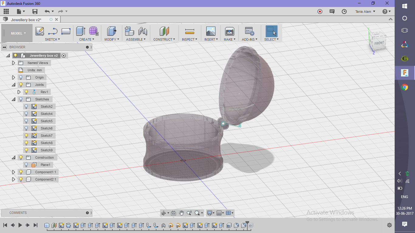The image size is (415, 233).
Task: Collapse the Sketches folder
Action: click(13, 99)
